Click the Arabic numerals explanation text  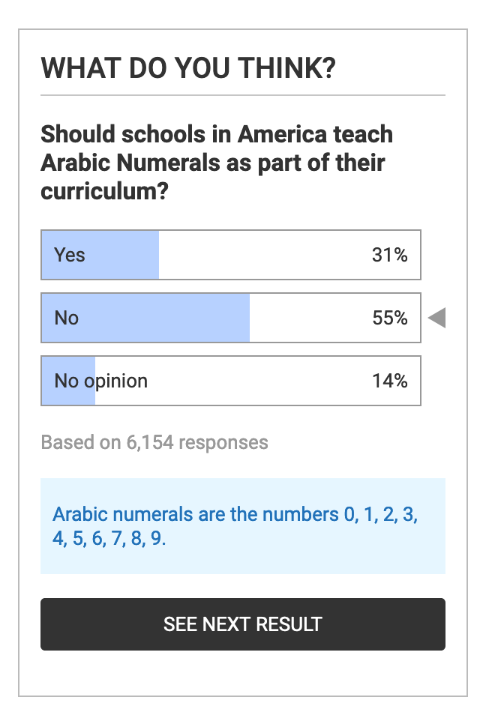(235, 526)
